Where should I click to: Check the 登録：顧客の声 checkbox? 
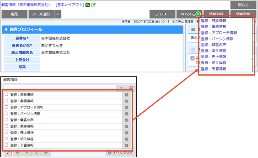click(x=6, y=120)
